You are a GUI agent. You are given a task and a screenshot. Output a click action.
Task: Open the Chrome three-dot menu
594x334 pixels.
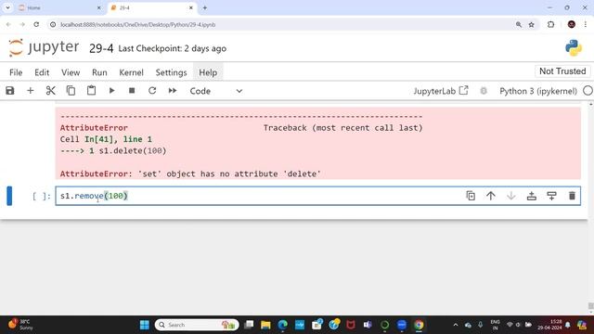click(586, 25)
